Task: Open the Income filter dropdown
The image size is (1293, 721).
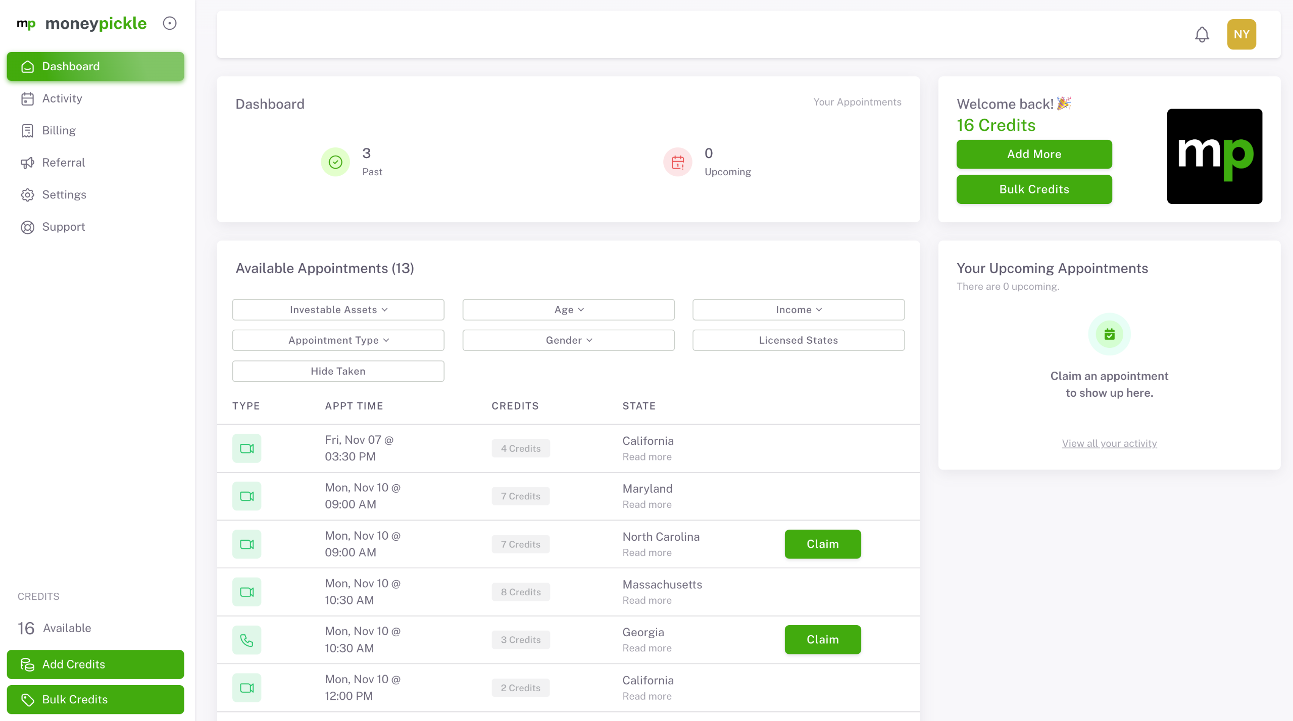Action: (798, 309)
